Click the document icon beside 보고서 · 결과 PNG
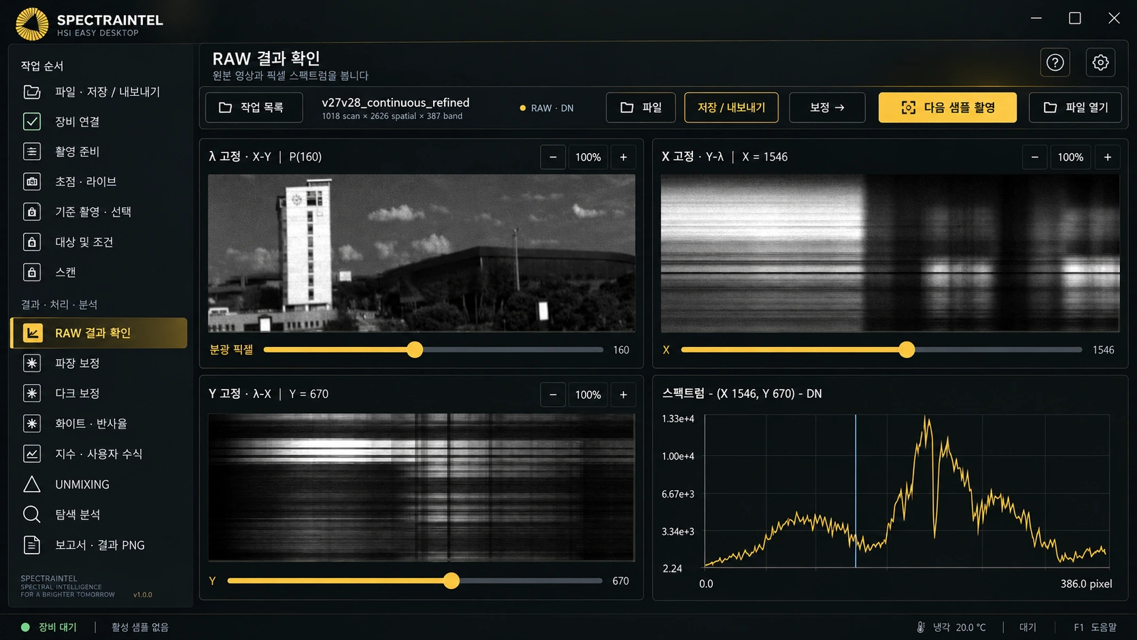This screenshot has height=640, width=1137. click(x=32, y=545)
